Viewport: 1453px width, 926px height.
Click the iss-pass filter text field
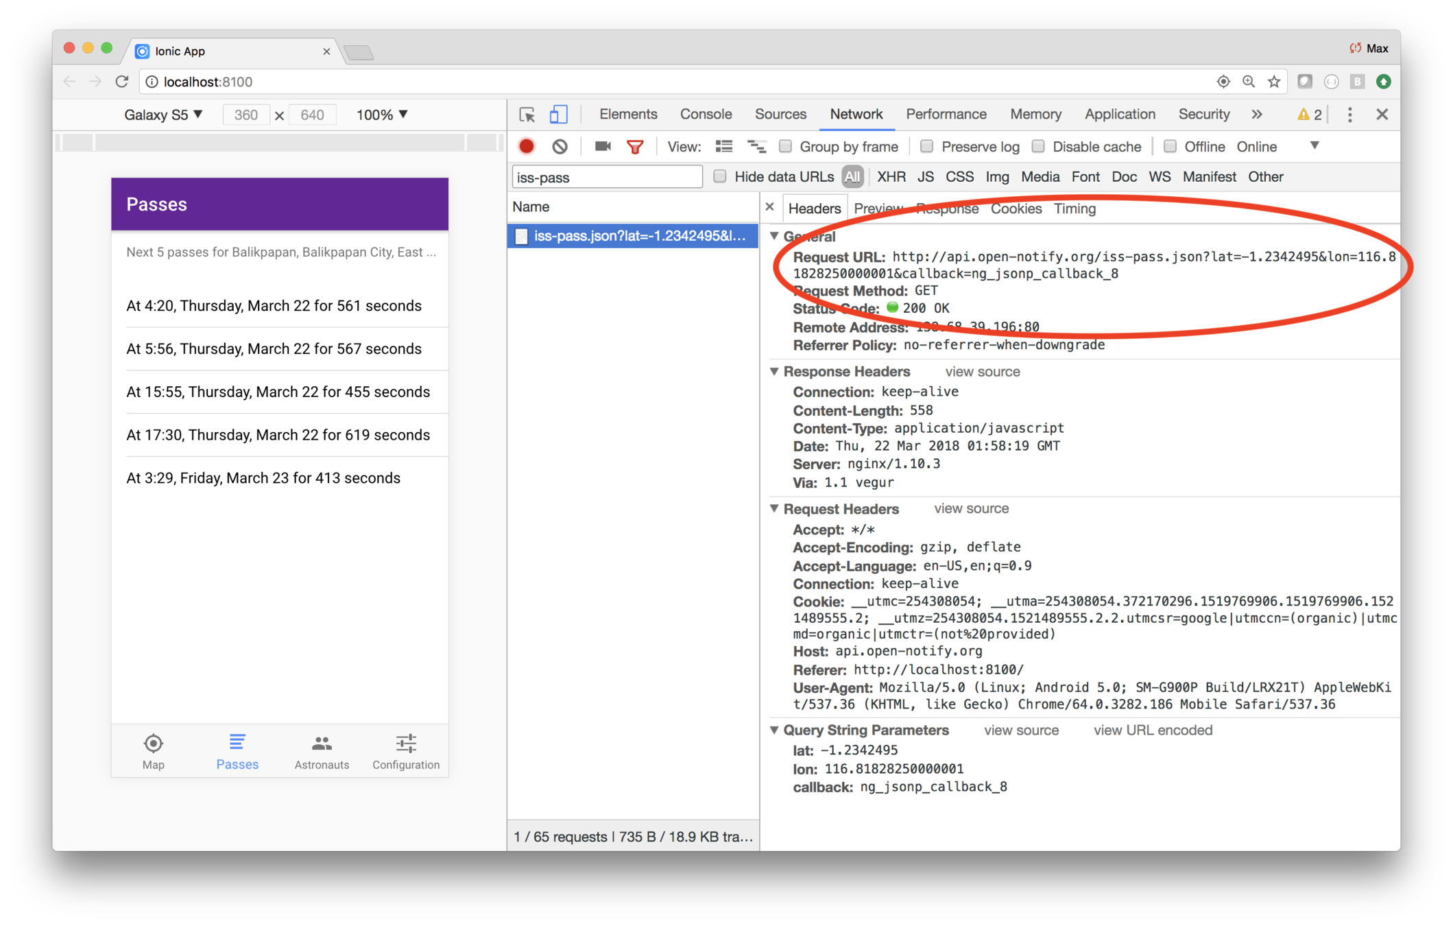coord(607,177)
